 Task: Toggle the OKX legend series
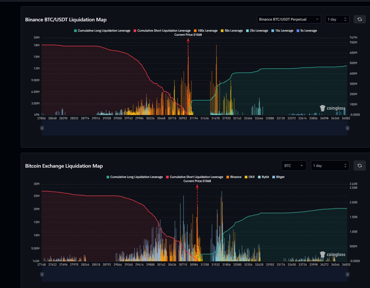click(249, 177)
